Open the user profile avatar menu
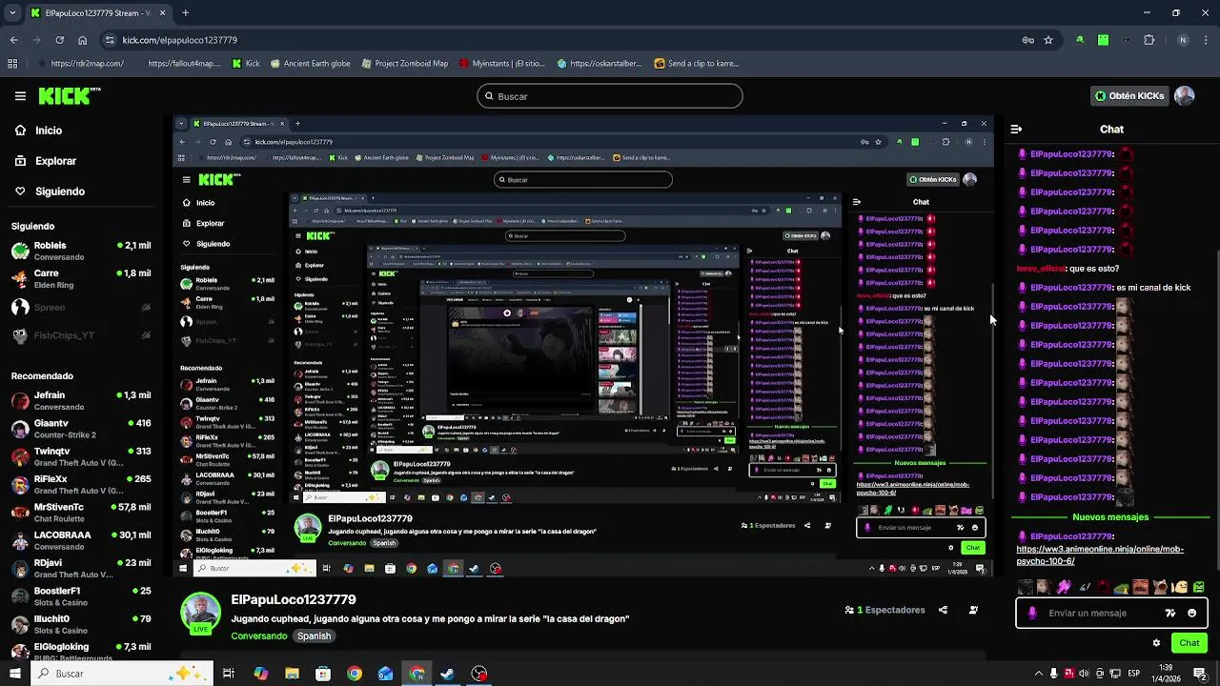The width and height of the screenshot is (1220, 686). tap(1184, 95)
